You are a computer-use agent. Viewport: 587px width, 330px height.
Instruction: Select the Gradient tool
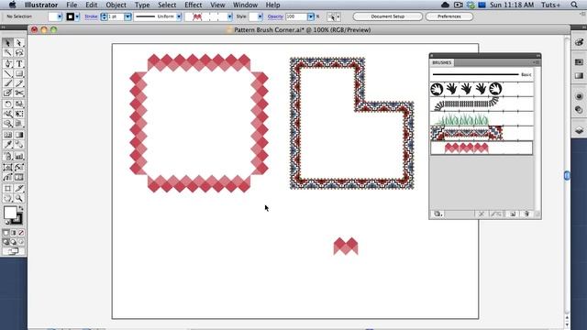19,135
